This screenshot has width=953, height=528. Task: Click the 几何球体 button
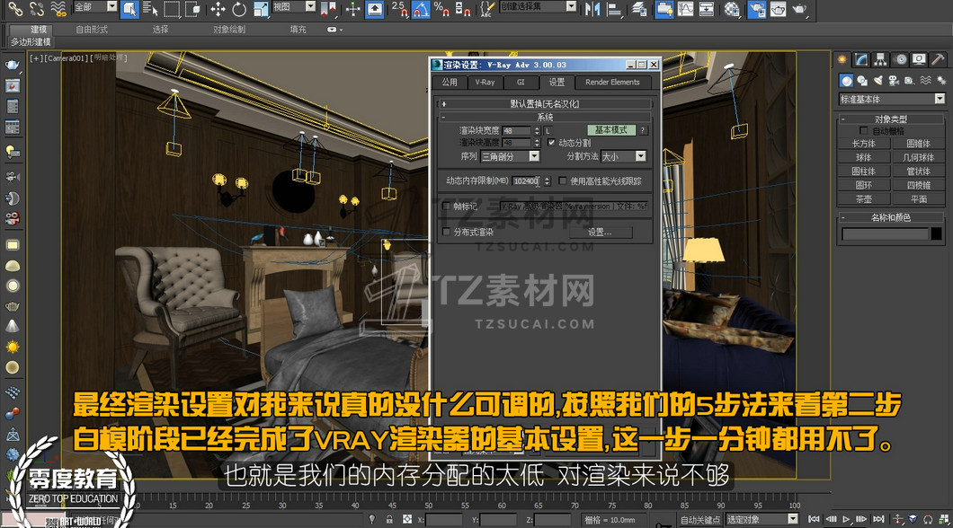[918, 157]
